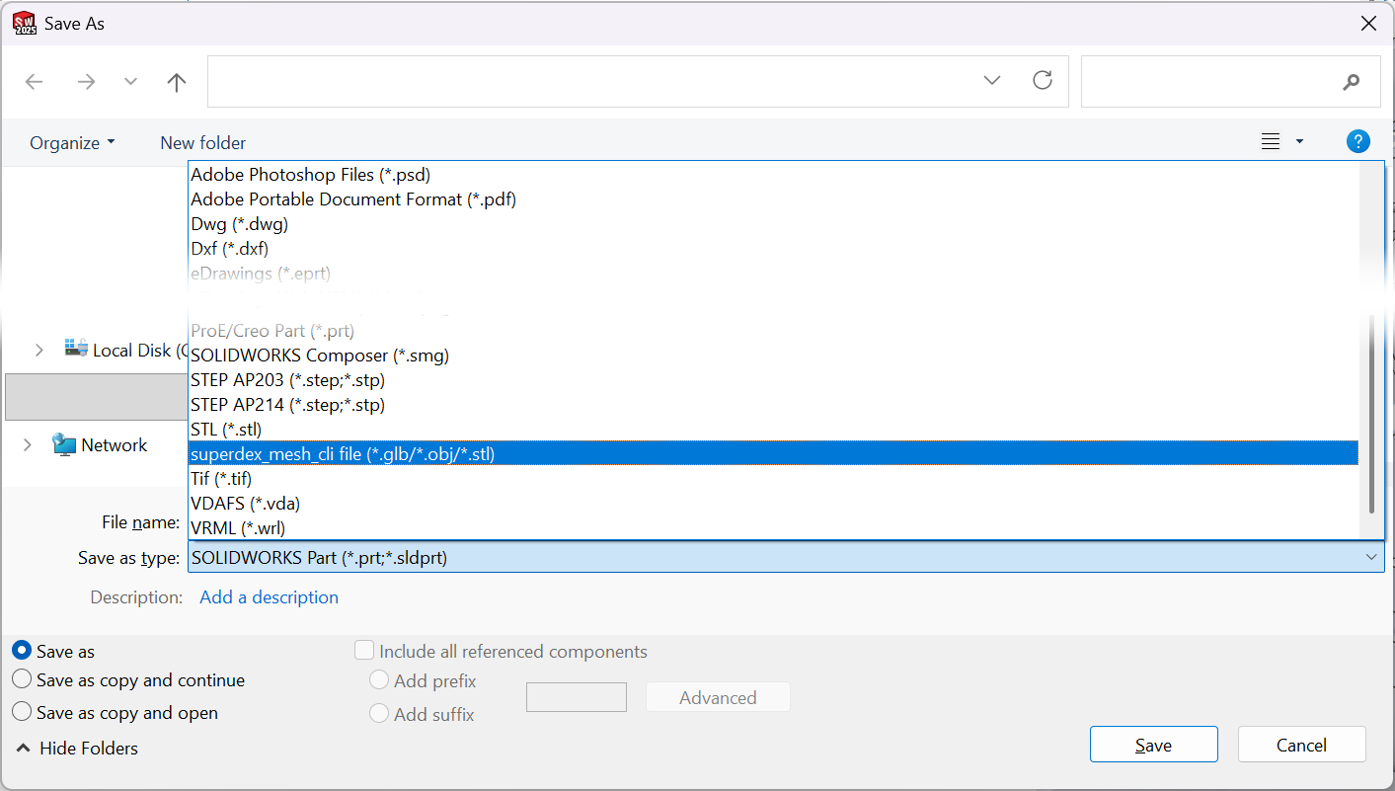Screen dimensions: 1395x791
Task: Go back using the left arrow
Action: 35,82
